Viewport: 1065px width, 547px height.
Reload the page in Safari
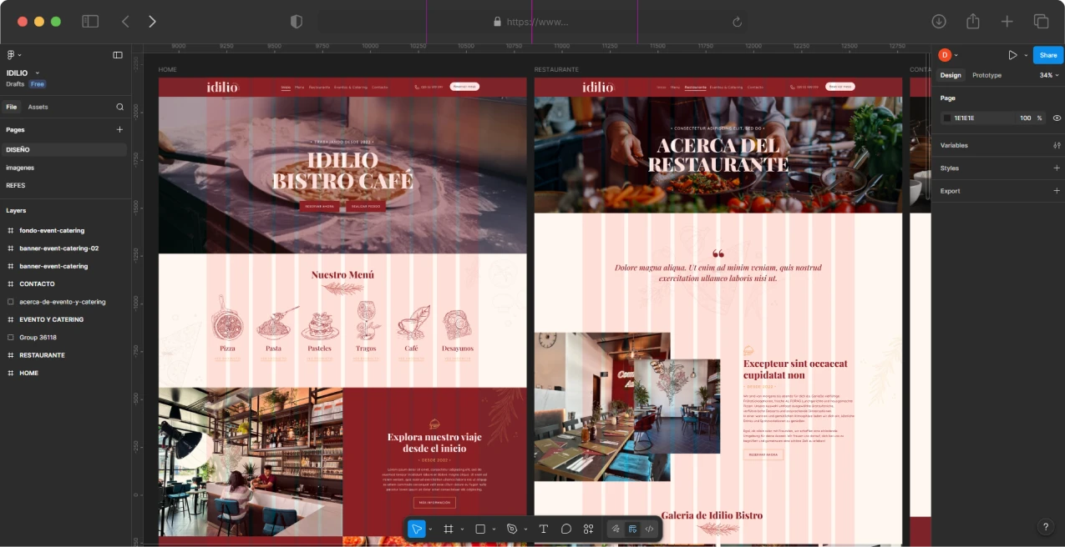click(737, 22)
